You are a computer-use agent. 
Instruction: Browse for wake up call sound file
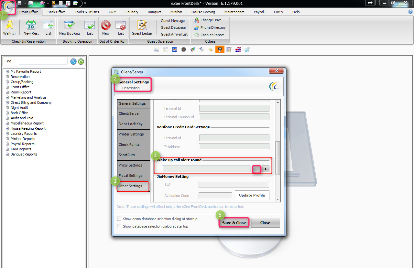[x=256, y=169]
